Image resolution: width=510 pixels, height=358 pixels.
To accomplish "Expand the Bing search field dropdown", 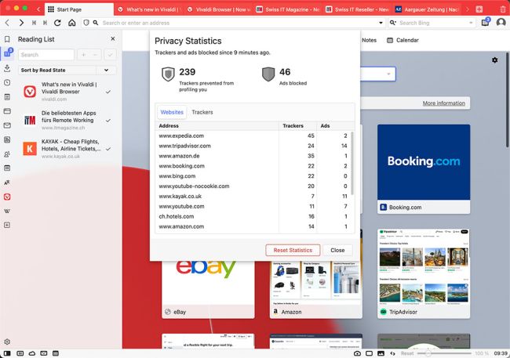I will 471,23.
